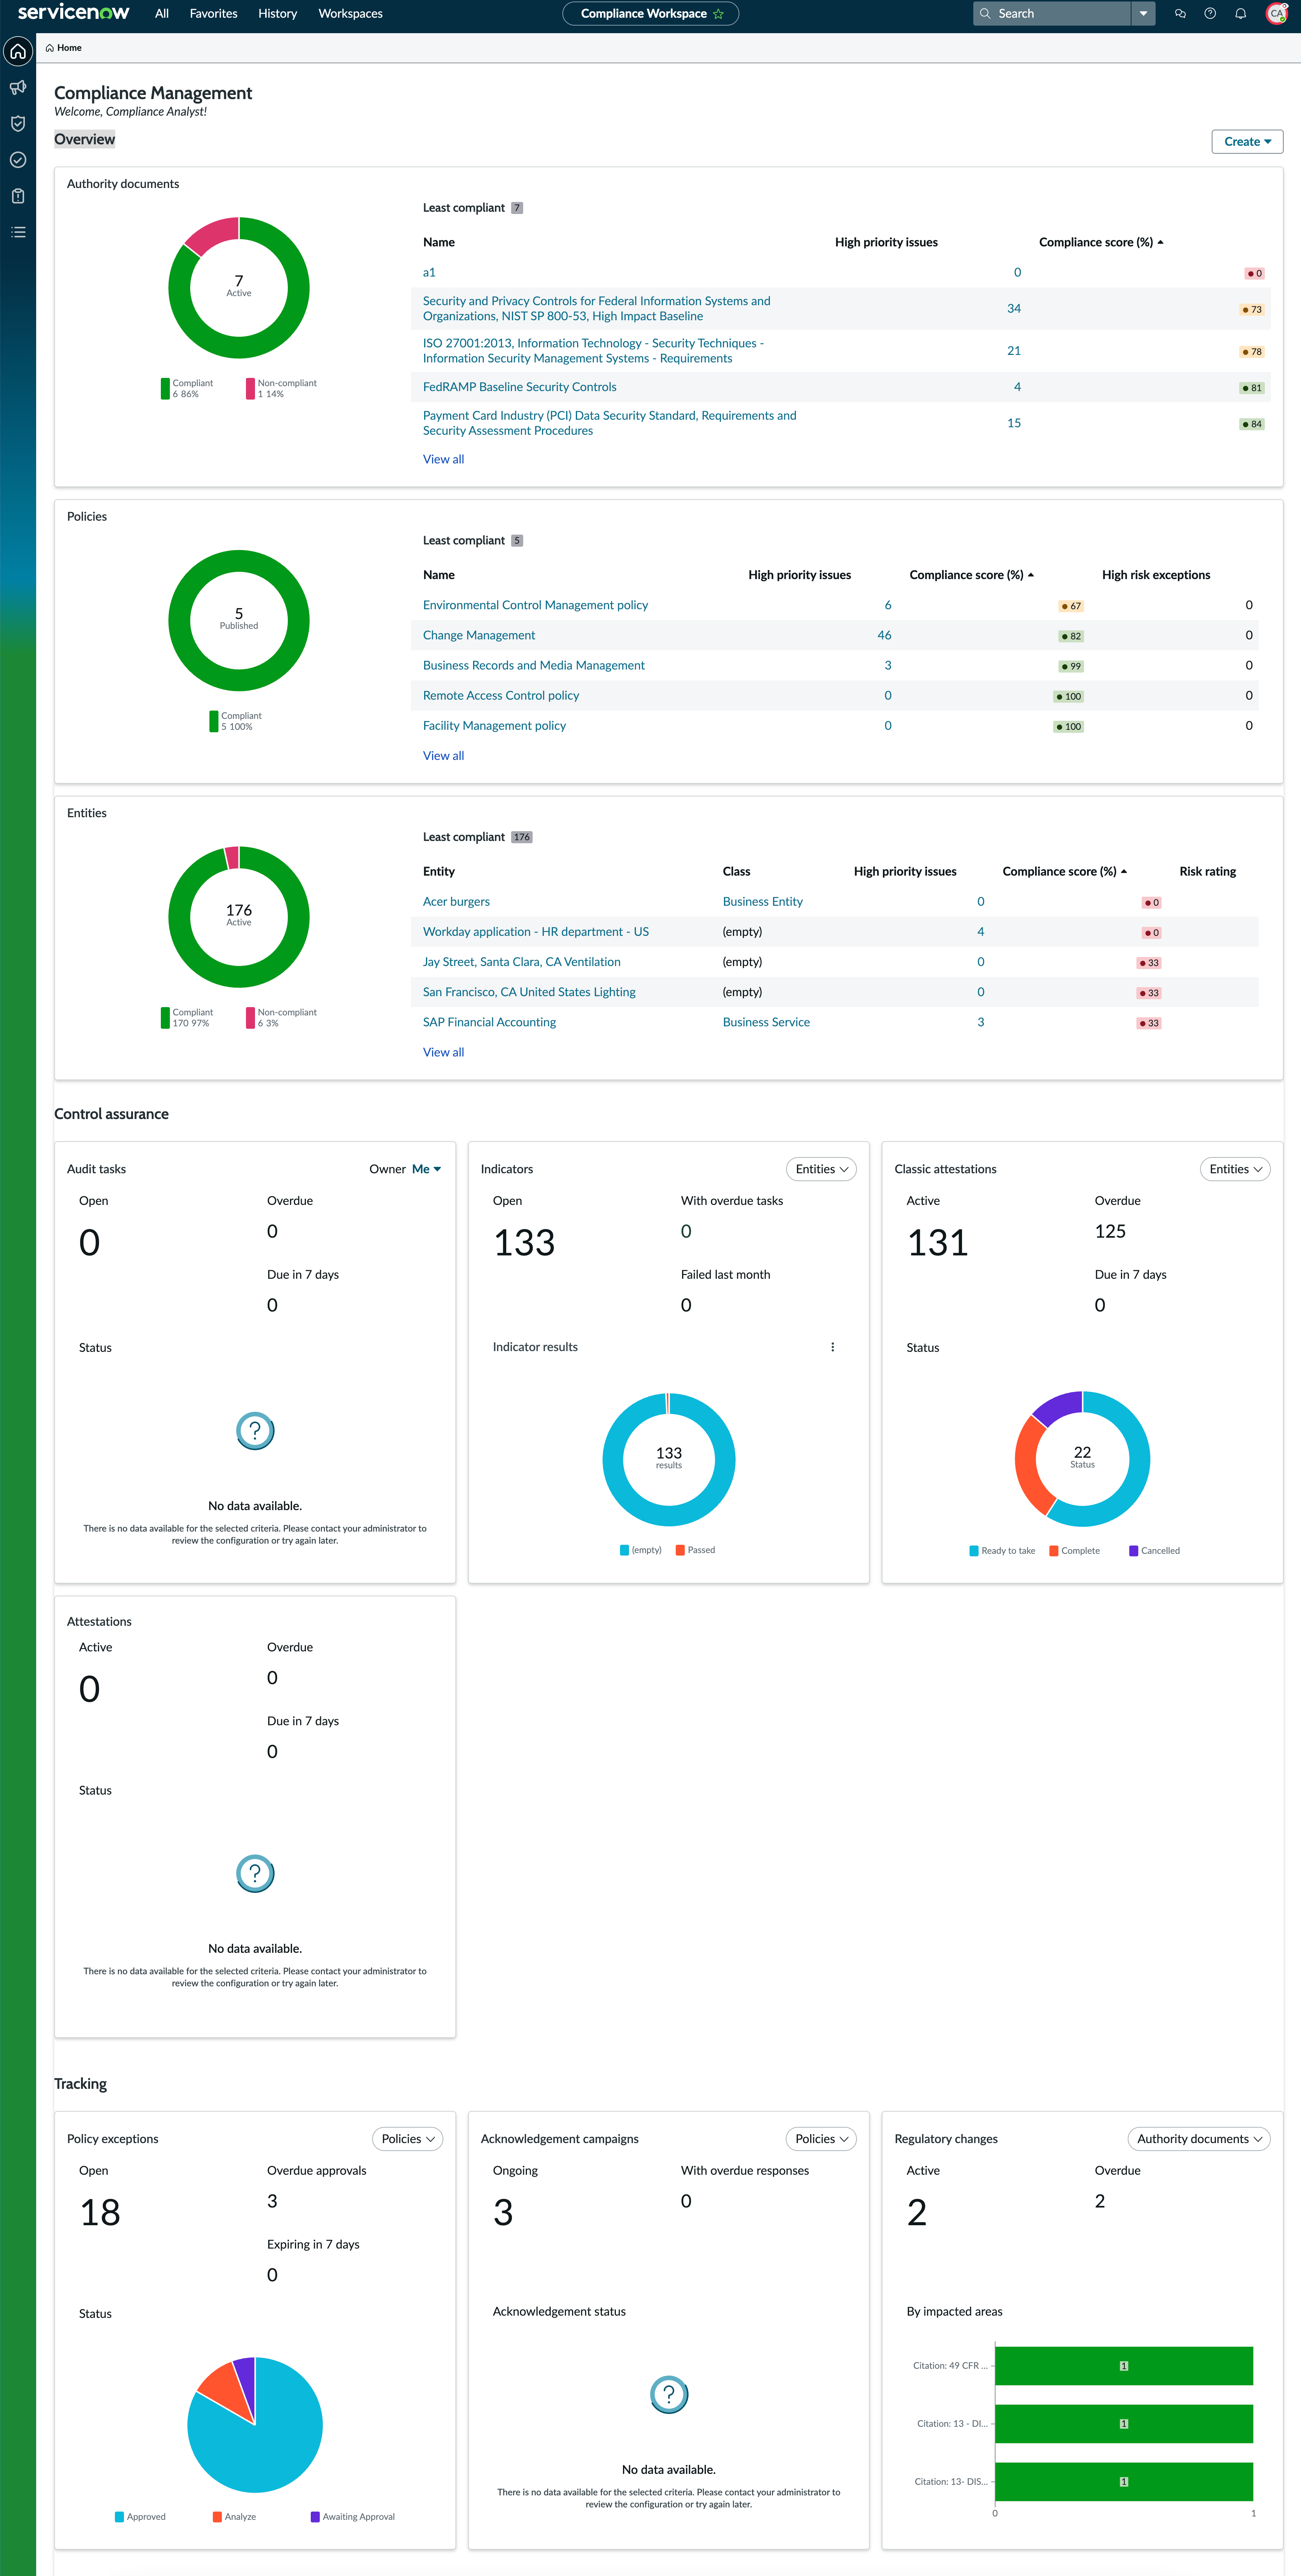
Task: Open the clipboard sidebar icon
Action: pos(18,196)
